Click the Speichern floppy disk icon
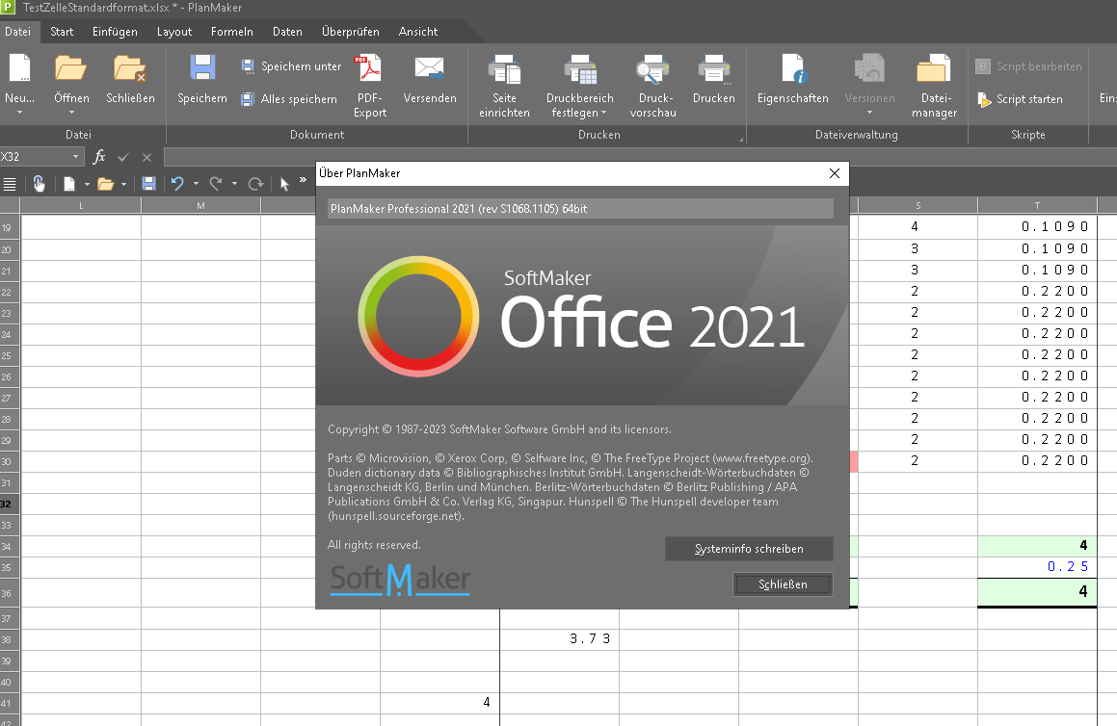Screen dimensions: 1117x726 click(202, 68)
